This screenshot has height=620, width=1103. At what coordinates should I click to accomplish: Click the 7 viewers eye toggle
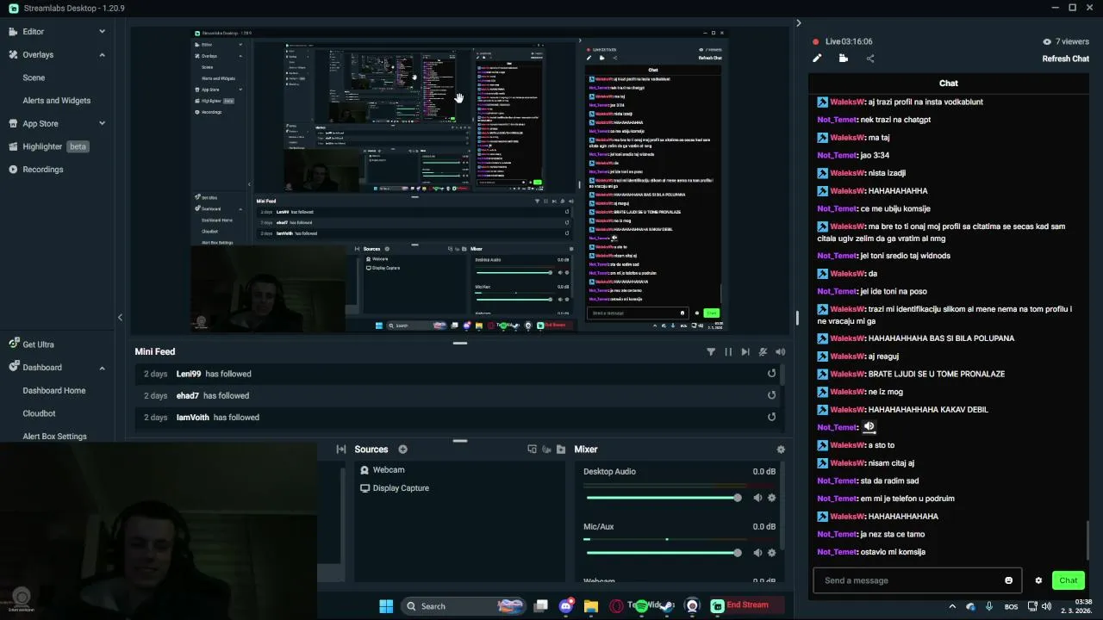pos(1047,41)
